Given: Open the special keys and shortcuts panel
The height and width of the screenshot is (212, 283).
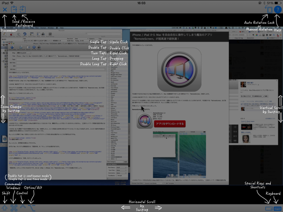Looking at the screenshot, I should (x=269, y=209).
